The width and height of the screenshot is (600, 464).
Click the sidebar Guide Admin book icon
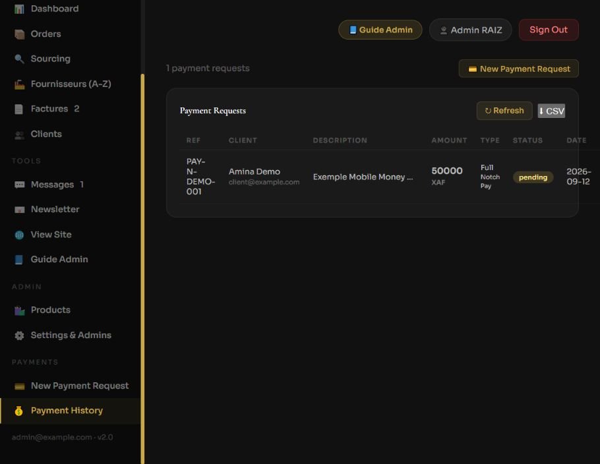click(19, 260)
